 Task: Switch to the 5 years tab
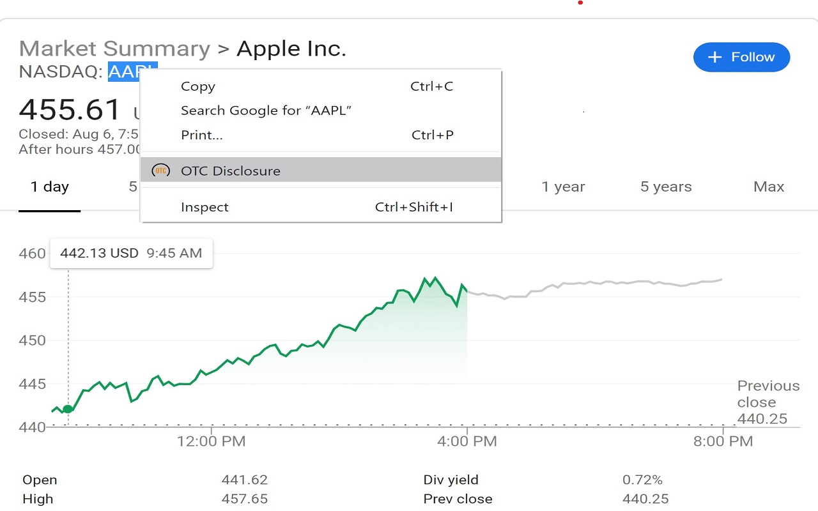(x=666, y=187)
